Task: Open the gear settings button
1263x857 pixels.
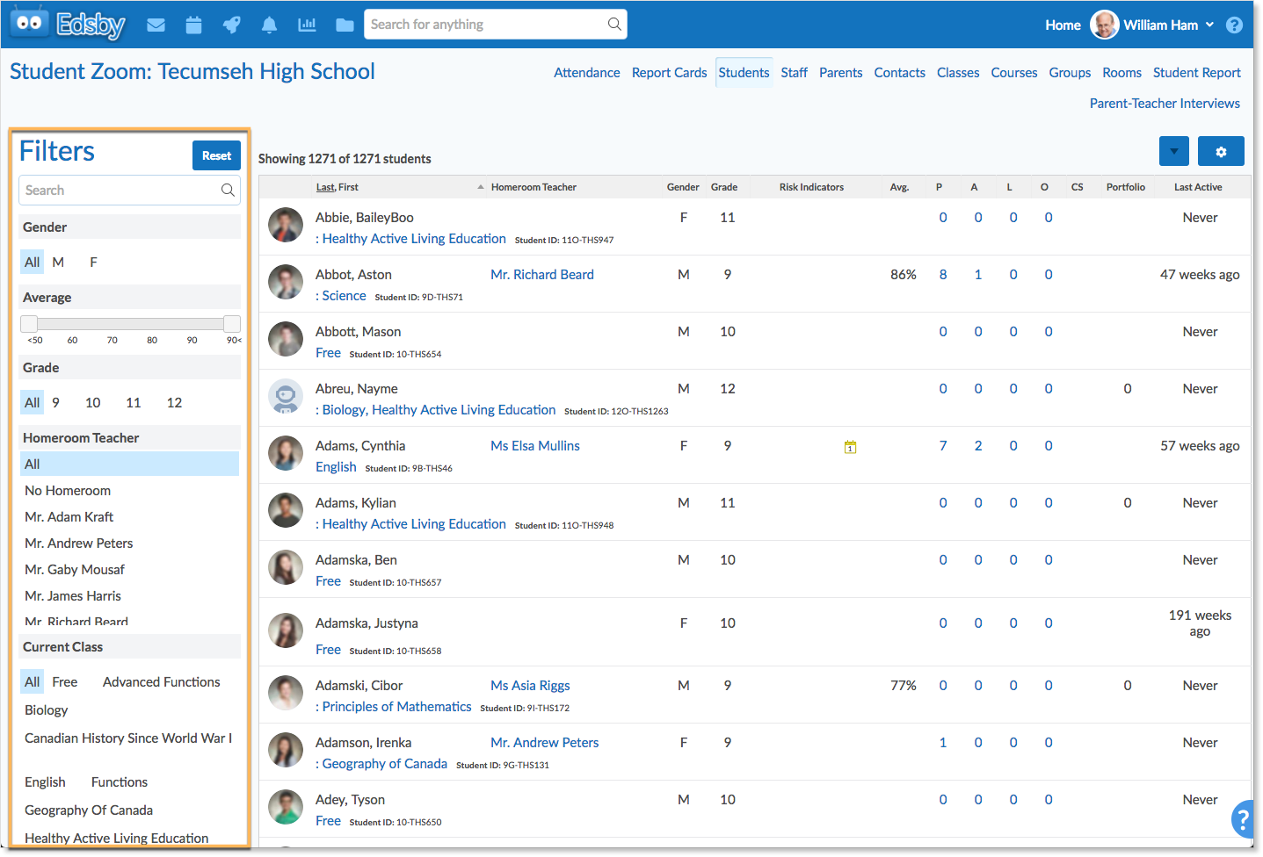Action: pyautogui.click(x=1221, y=151)
